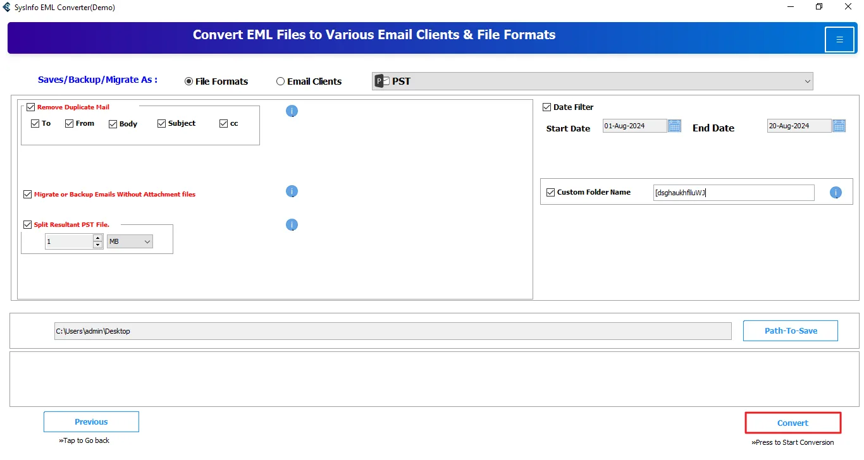Image resolution: width=864 pixels, height=460 pixels.
Task: Select the Email Clients radio button
Action: tap(281, 82)
